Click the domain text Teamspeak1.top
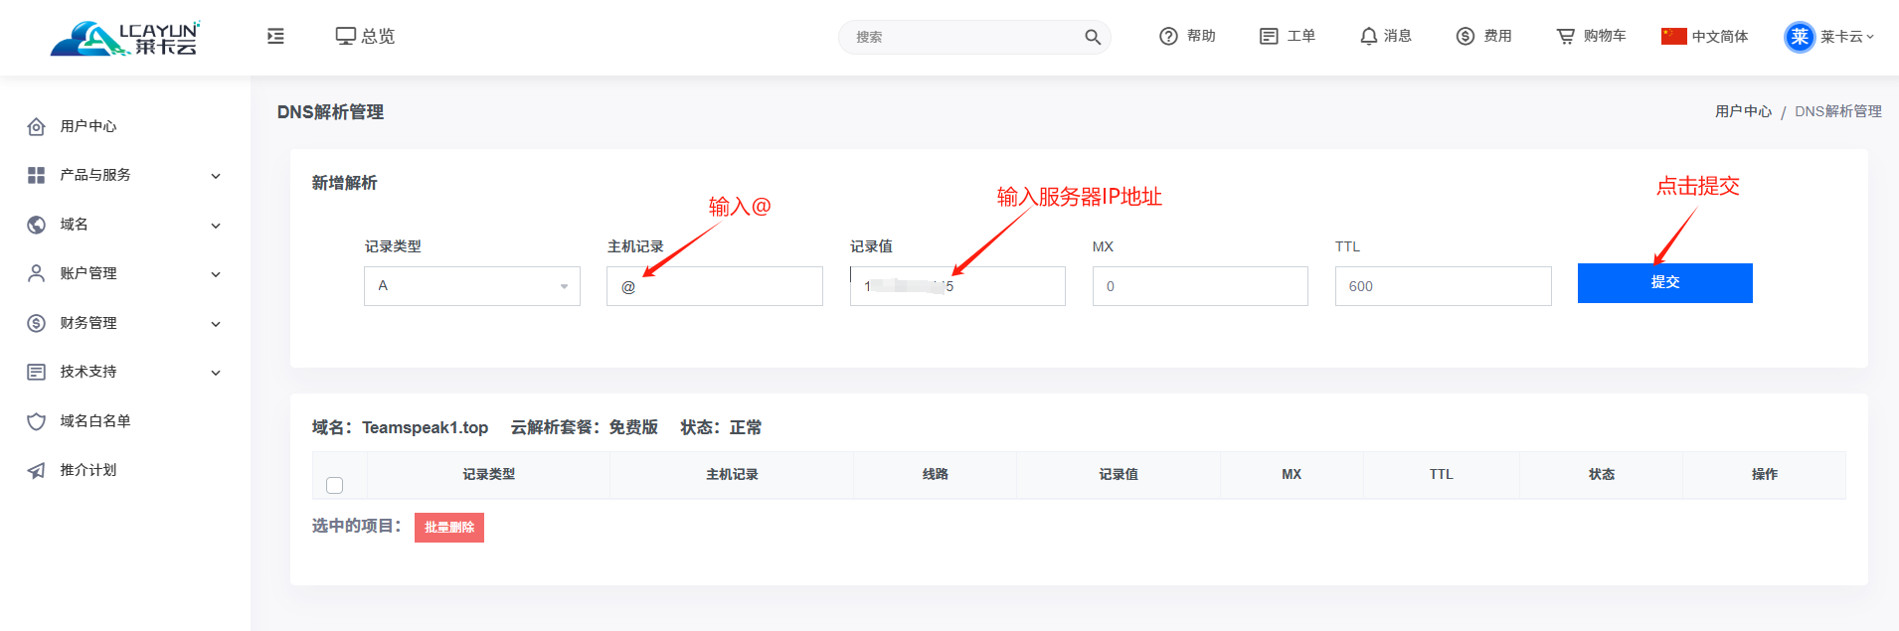The height and width of the screenshot is (631, 1899). 425,427
